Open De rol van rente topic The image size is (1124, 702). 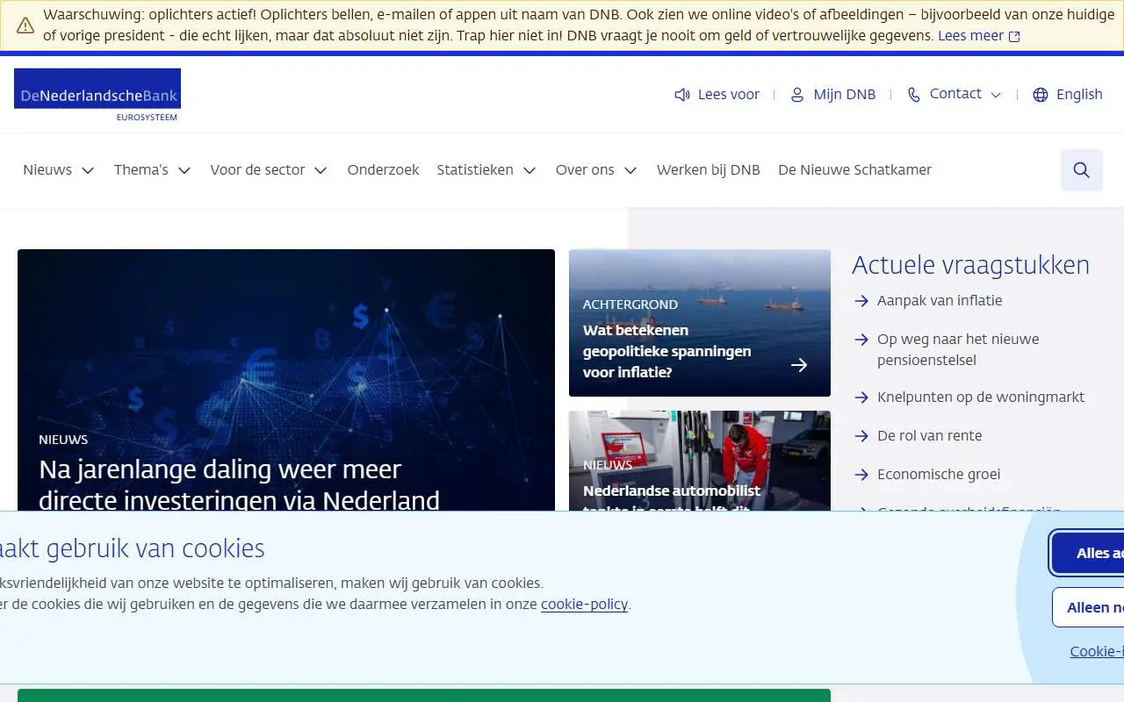930,435
